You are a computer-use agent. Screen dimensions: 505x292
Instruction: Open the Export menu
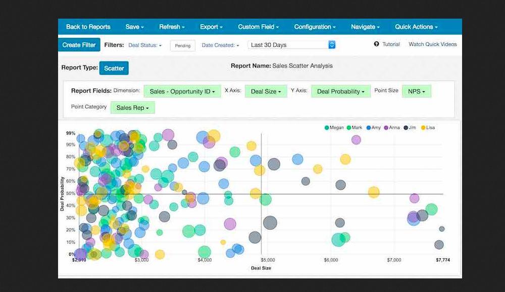tap(211, 27)
